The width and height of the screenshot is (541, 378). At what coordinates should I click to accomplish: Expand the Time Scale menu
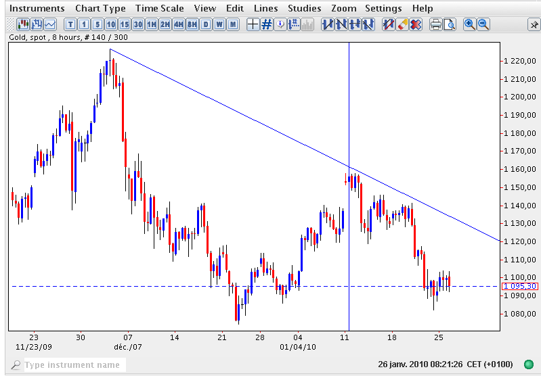click(160, 8)
